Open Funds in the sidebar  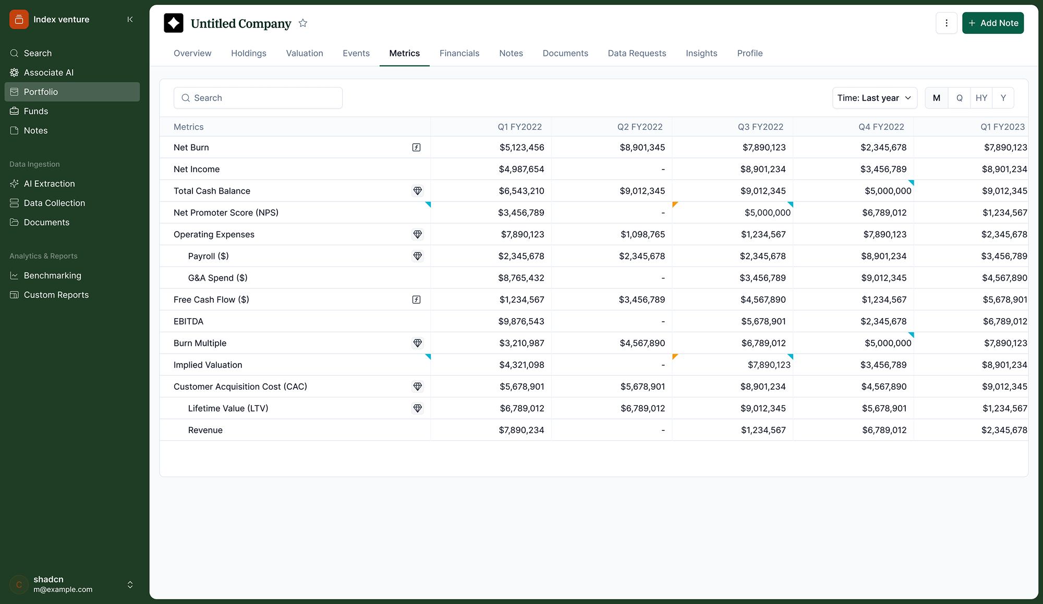pyautogui.click(x=72, y=111)
